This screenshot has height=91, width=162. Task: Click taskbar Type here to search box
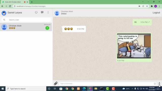pos(26,89)
